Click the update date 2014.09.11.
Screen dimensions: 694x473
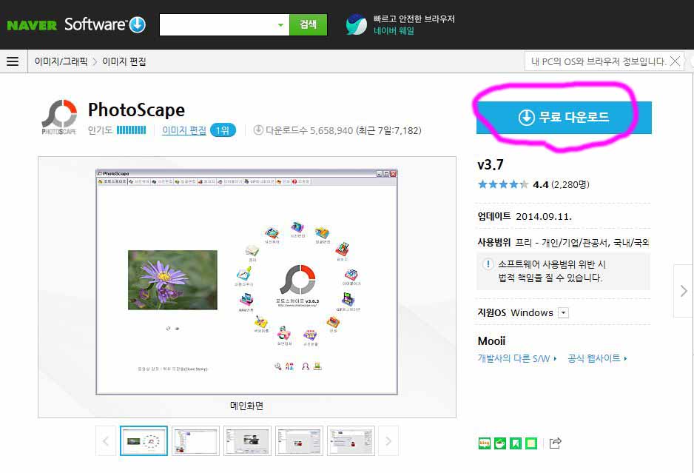pos(544,217)
